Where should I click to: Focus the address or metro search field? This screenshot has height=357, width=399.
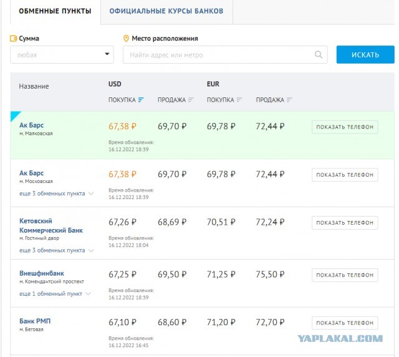[225, 54]
